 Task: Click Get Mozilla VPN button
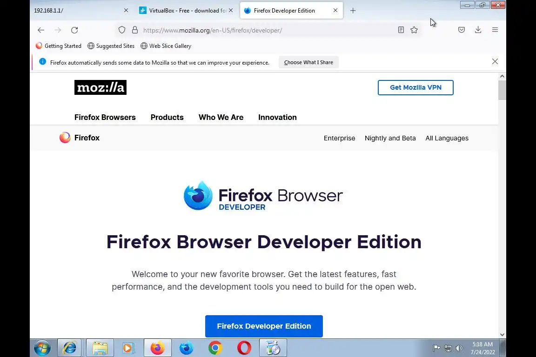[x=415, y=87]
